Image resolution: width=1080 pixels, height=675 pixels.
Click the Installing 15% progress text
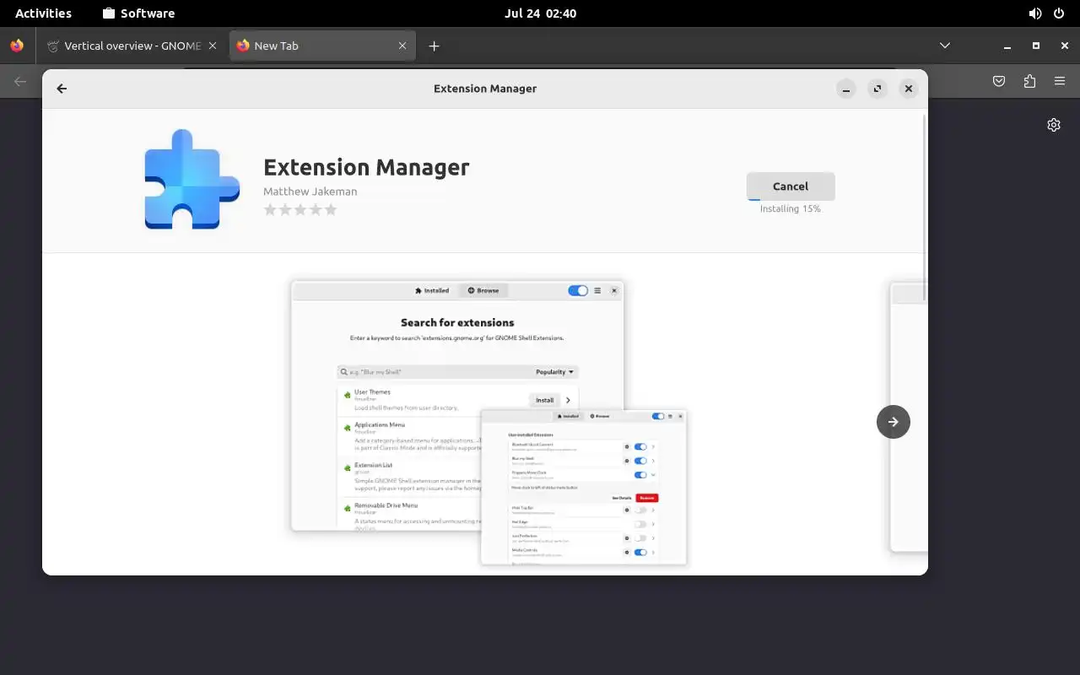tap(791, 208)
